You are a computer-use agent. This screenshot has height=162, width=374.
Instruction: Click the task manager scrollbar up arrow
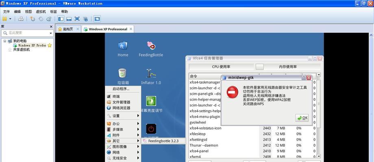pos(319,75)
